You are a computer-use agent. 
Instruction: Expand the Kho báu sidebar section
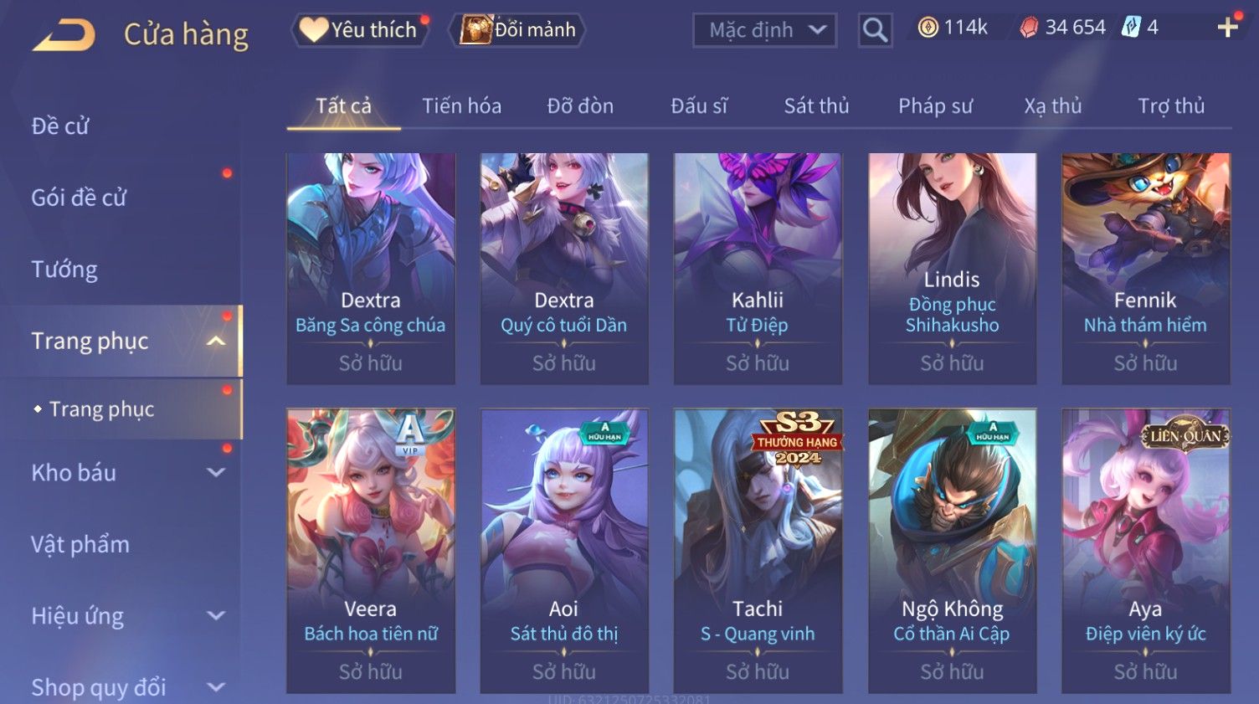pyautogui.click(x=216, y=472)
